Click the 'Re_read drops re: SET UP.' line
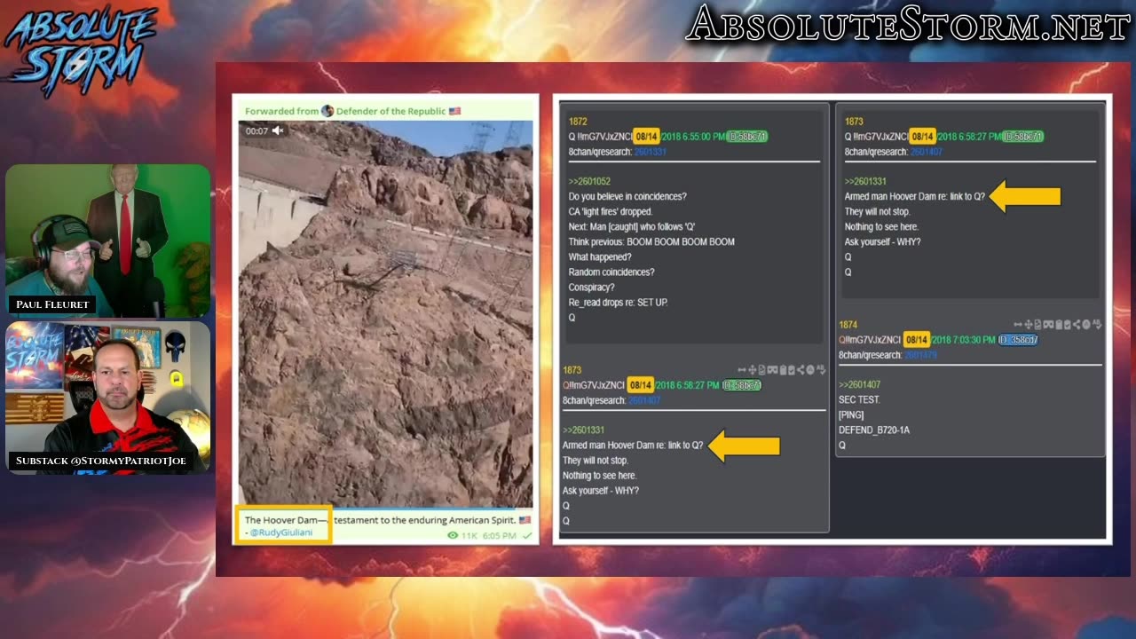The width and height of the screenshot is (1136, 639). 618,303
